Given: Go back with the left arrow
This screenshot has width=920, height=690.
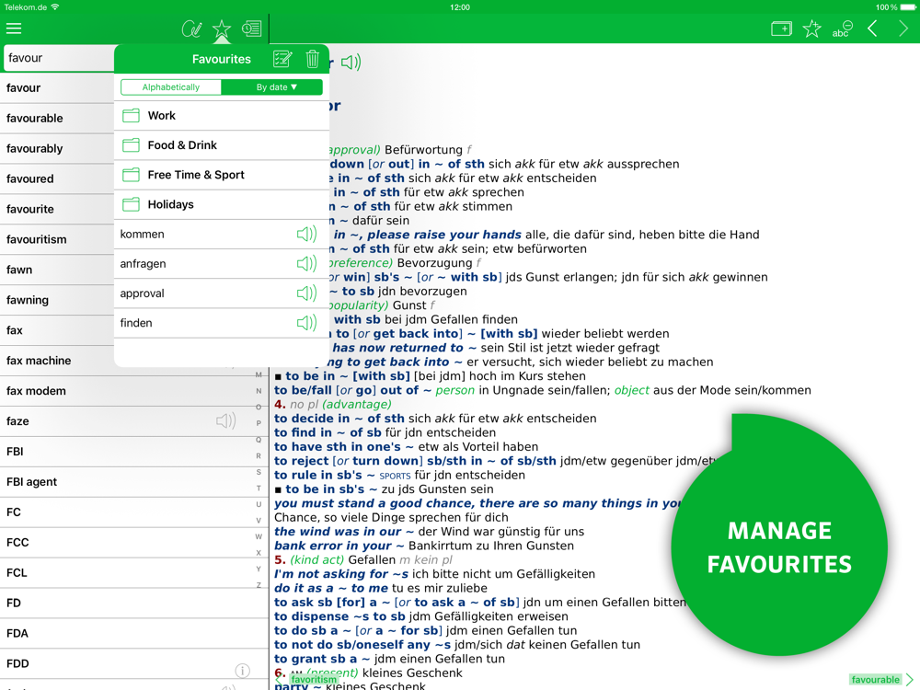Looking at the screenshot, I should tap(872, 29).
